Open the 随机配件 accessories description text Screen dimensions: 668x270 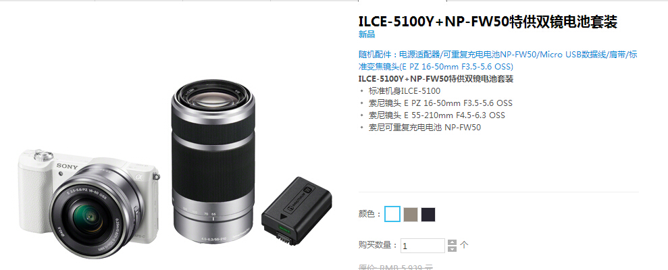tap(498, 61)
